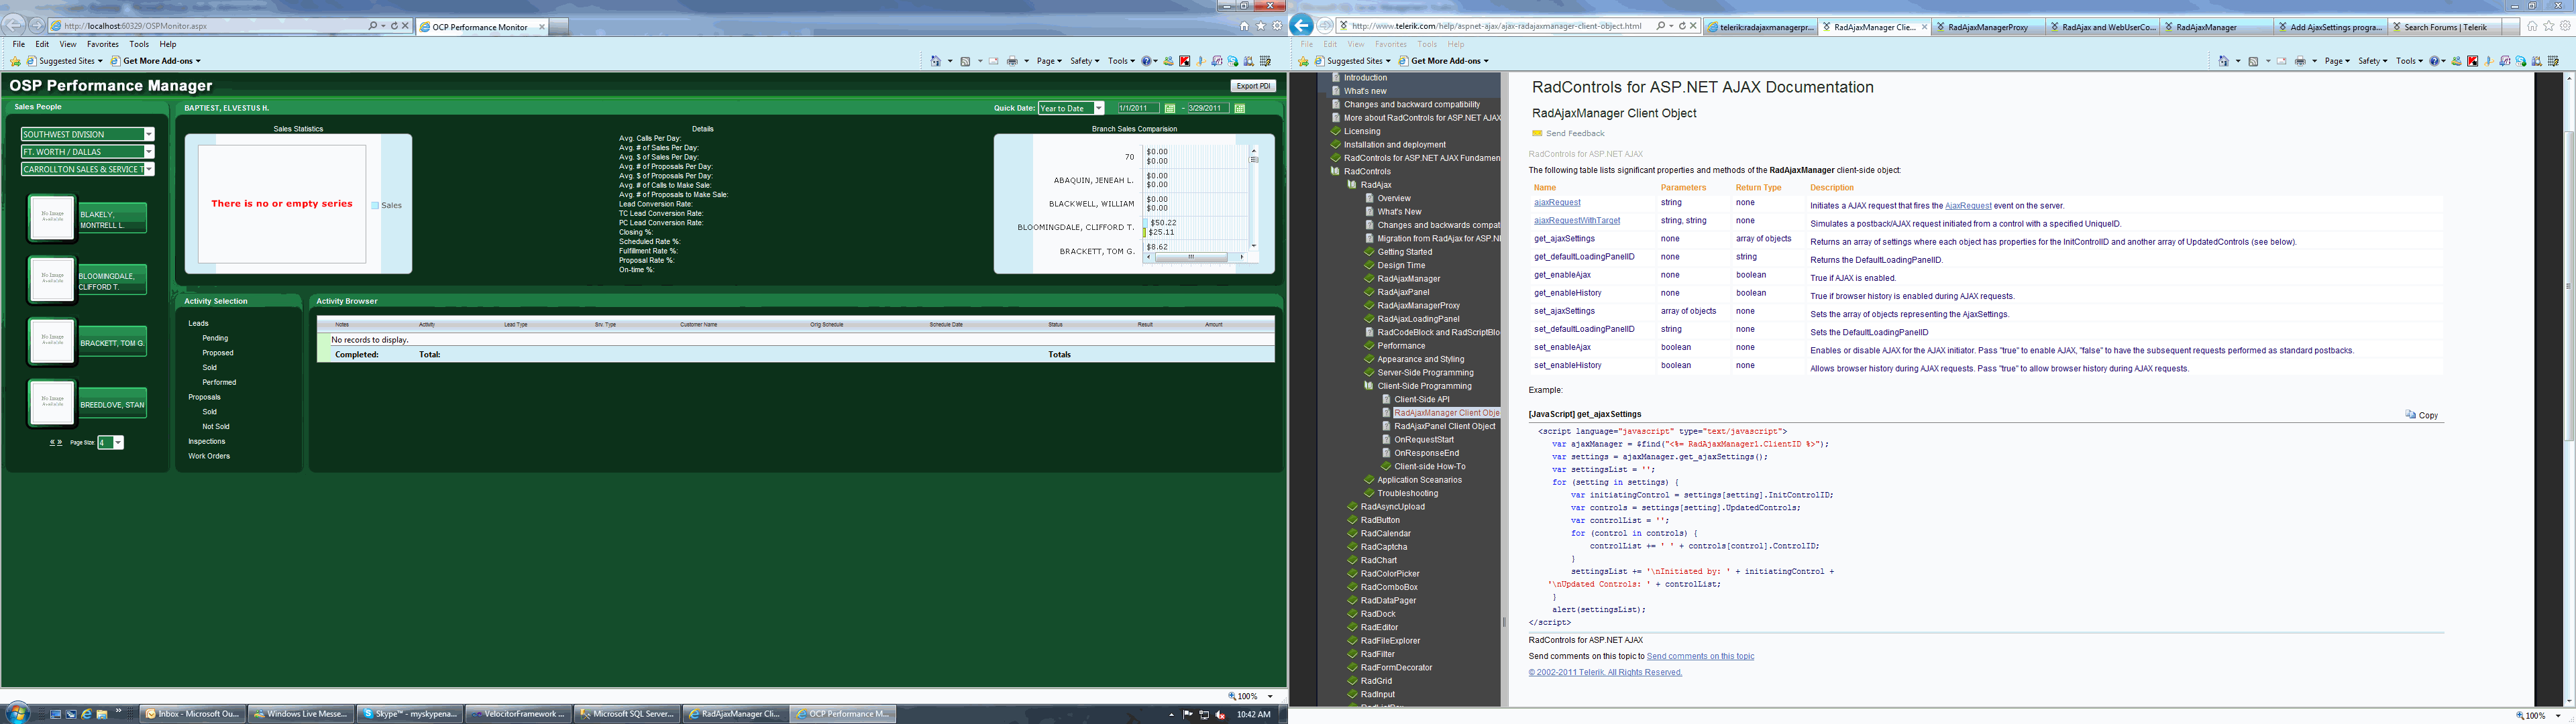
Task: Click the Show Desktop quick launch icon
Action: (56, 714)
